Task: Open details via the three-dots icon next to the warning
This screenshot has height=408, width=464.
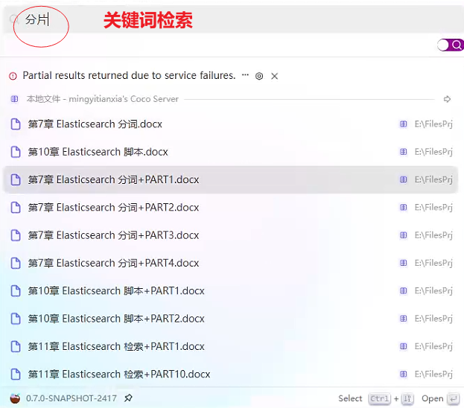Action: coord(245,75)
